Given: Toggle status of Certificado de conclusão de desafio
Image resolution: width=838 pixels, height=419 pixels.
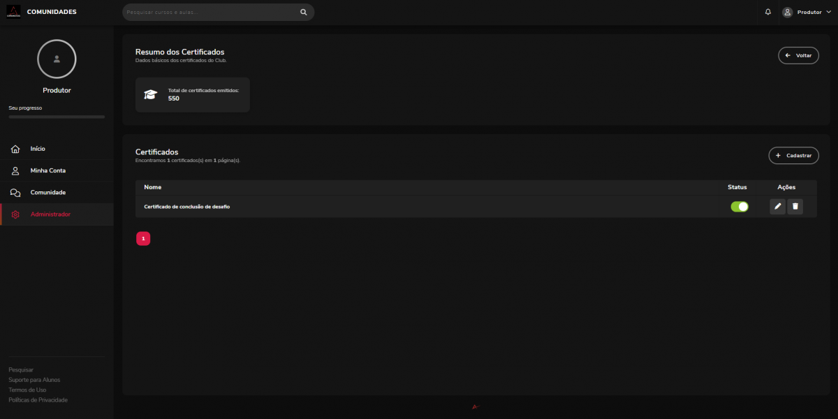Looking at the screenshot, I should (739, 207).
